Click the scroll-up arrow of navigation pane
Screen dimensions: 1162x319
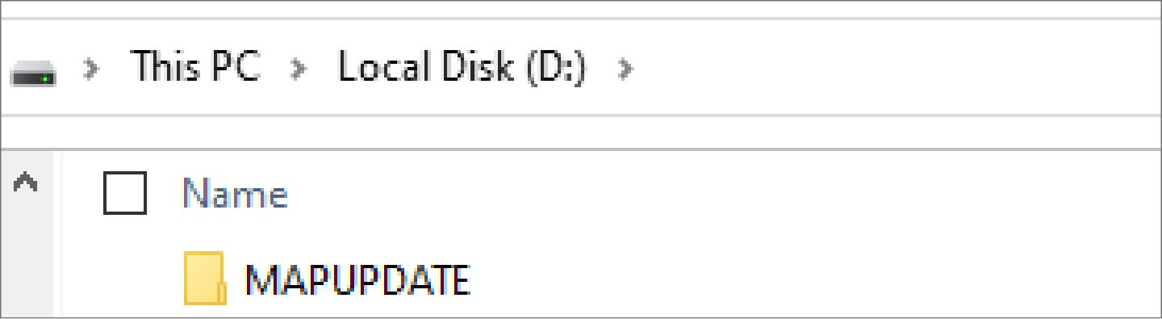(26, 184)
